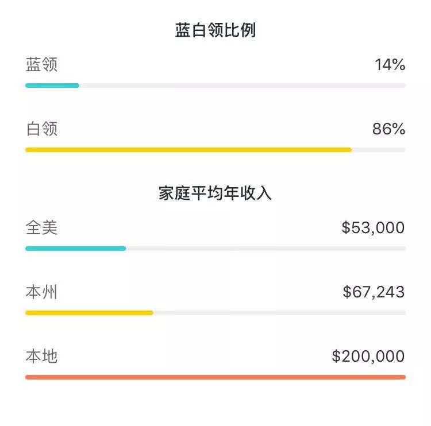Screen dimensions: 431x426
Task: Click the orange 本地 income bar
Action: click(215, 377)
